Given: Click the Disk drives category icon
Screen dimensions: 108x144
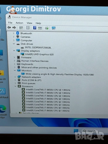Looking at the screenshot, I should click(18, 44).
